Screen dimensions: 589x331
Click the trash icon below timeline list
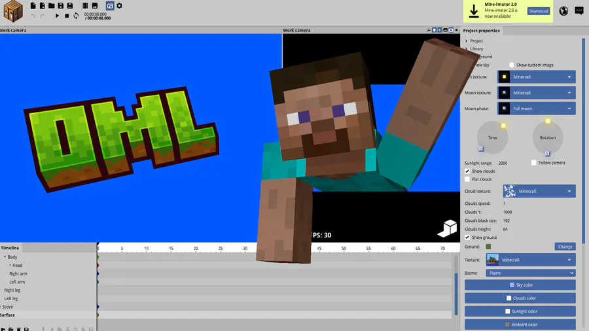point(19,329)
